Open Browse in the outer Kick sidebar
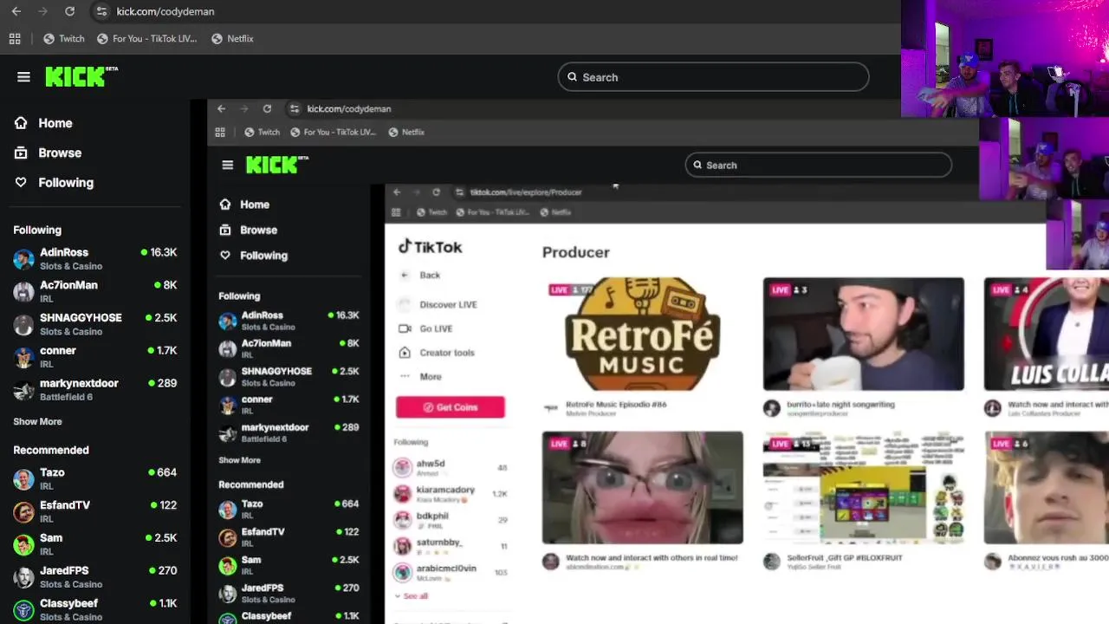This screenshot has width=1109, height=624. 60,153
